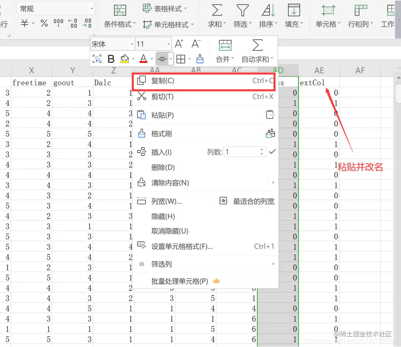Viewport: 401px width, 347px height.
Task: Select column X header
Action: [32, 71]
